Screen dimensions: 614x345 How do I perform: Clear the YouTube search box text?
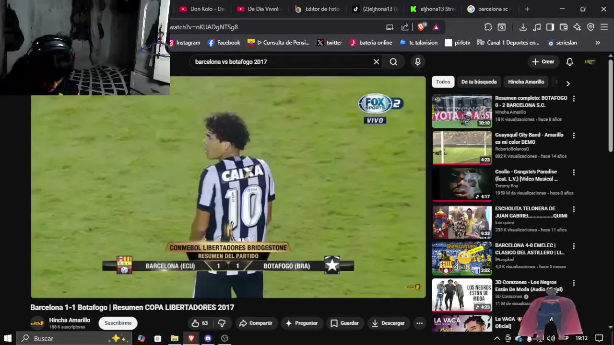(376, 62)
